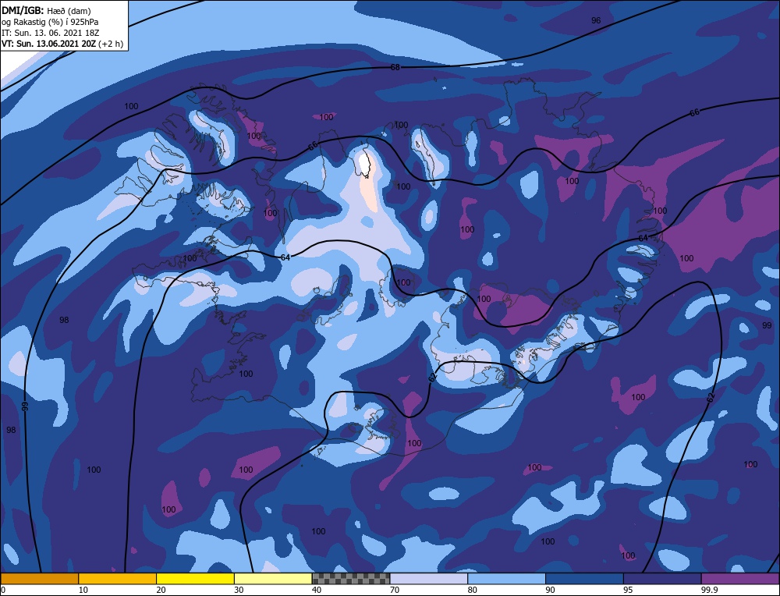Click the pale yellow 30–40 legend swatch

(273, 579)
